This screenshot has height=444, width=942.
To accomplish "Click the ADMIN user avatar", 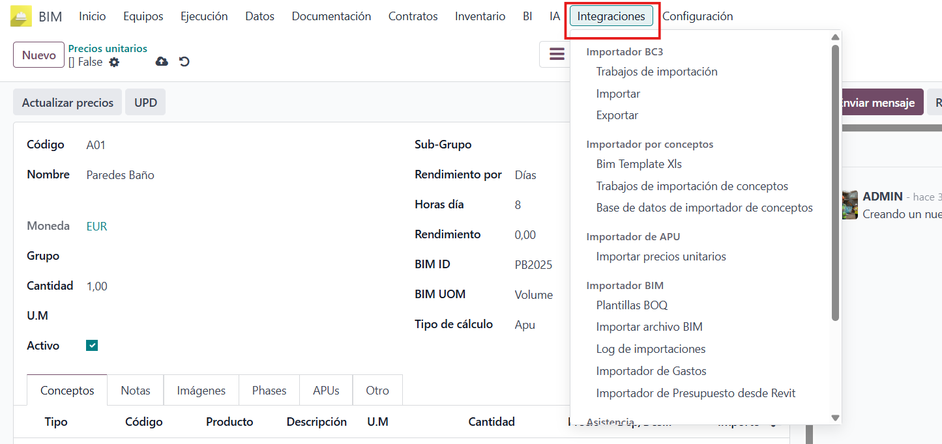I will pyautogui.click(x=849, y=204).
